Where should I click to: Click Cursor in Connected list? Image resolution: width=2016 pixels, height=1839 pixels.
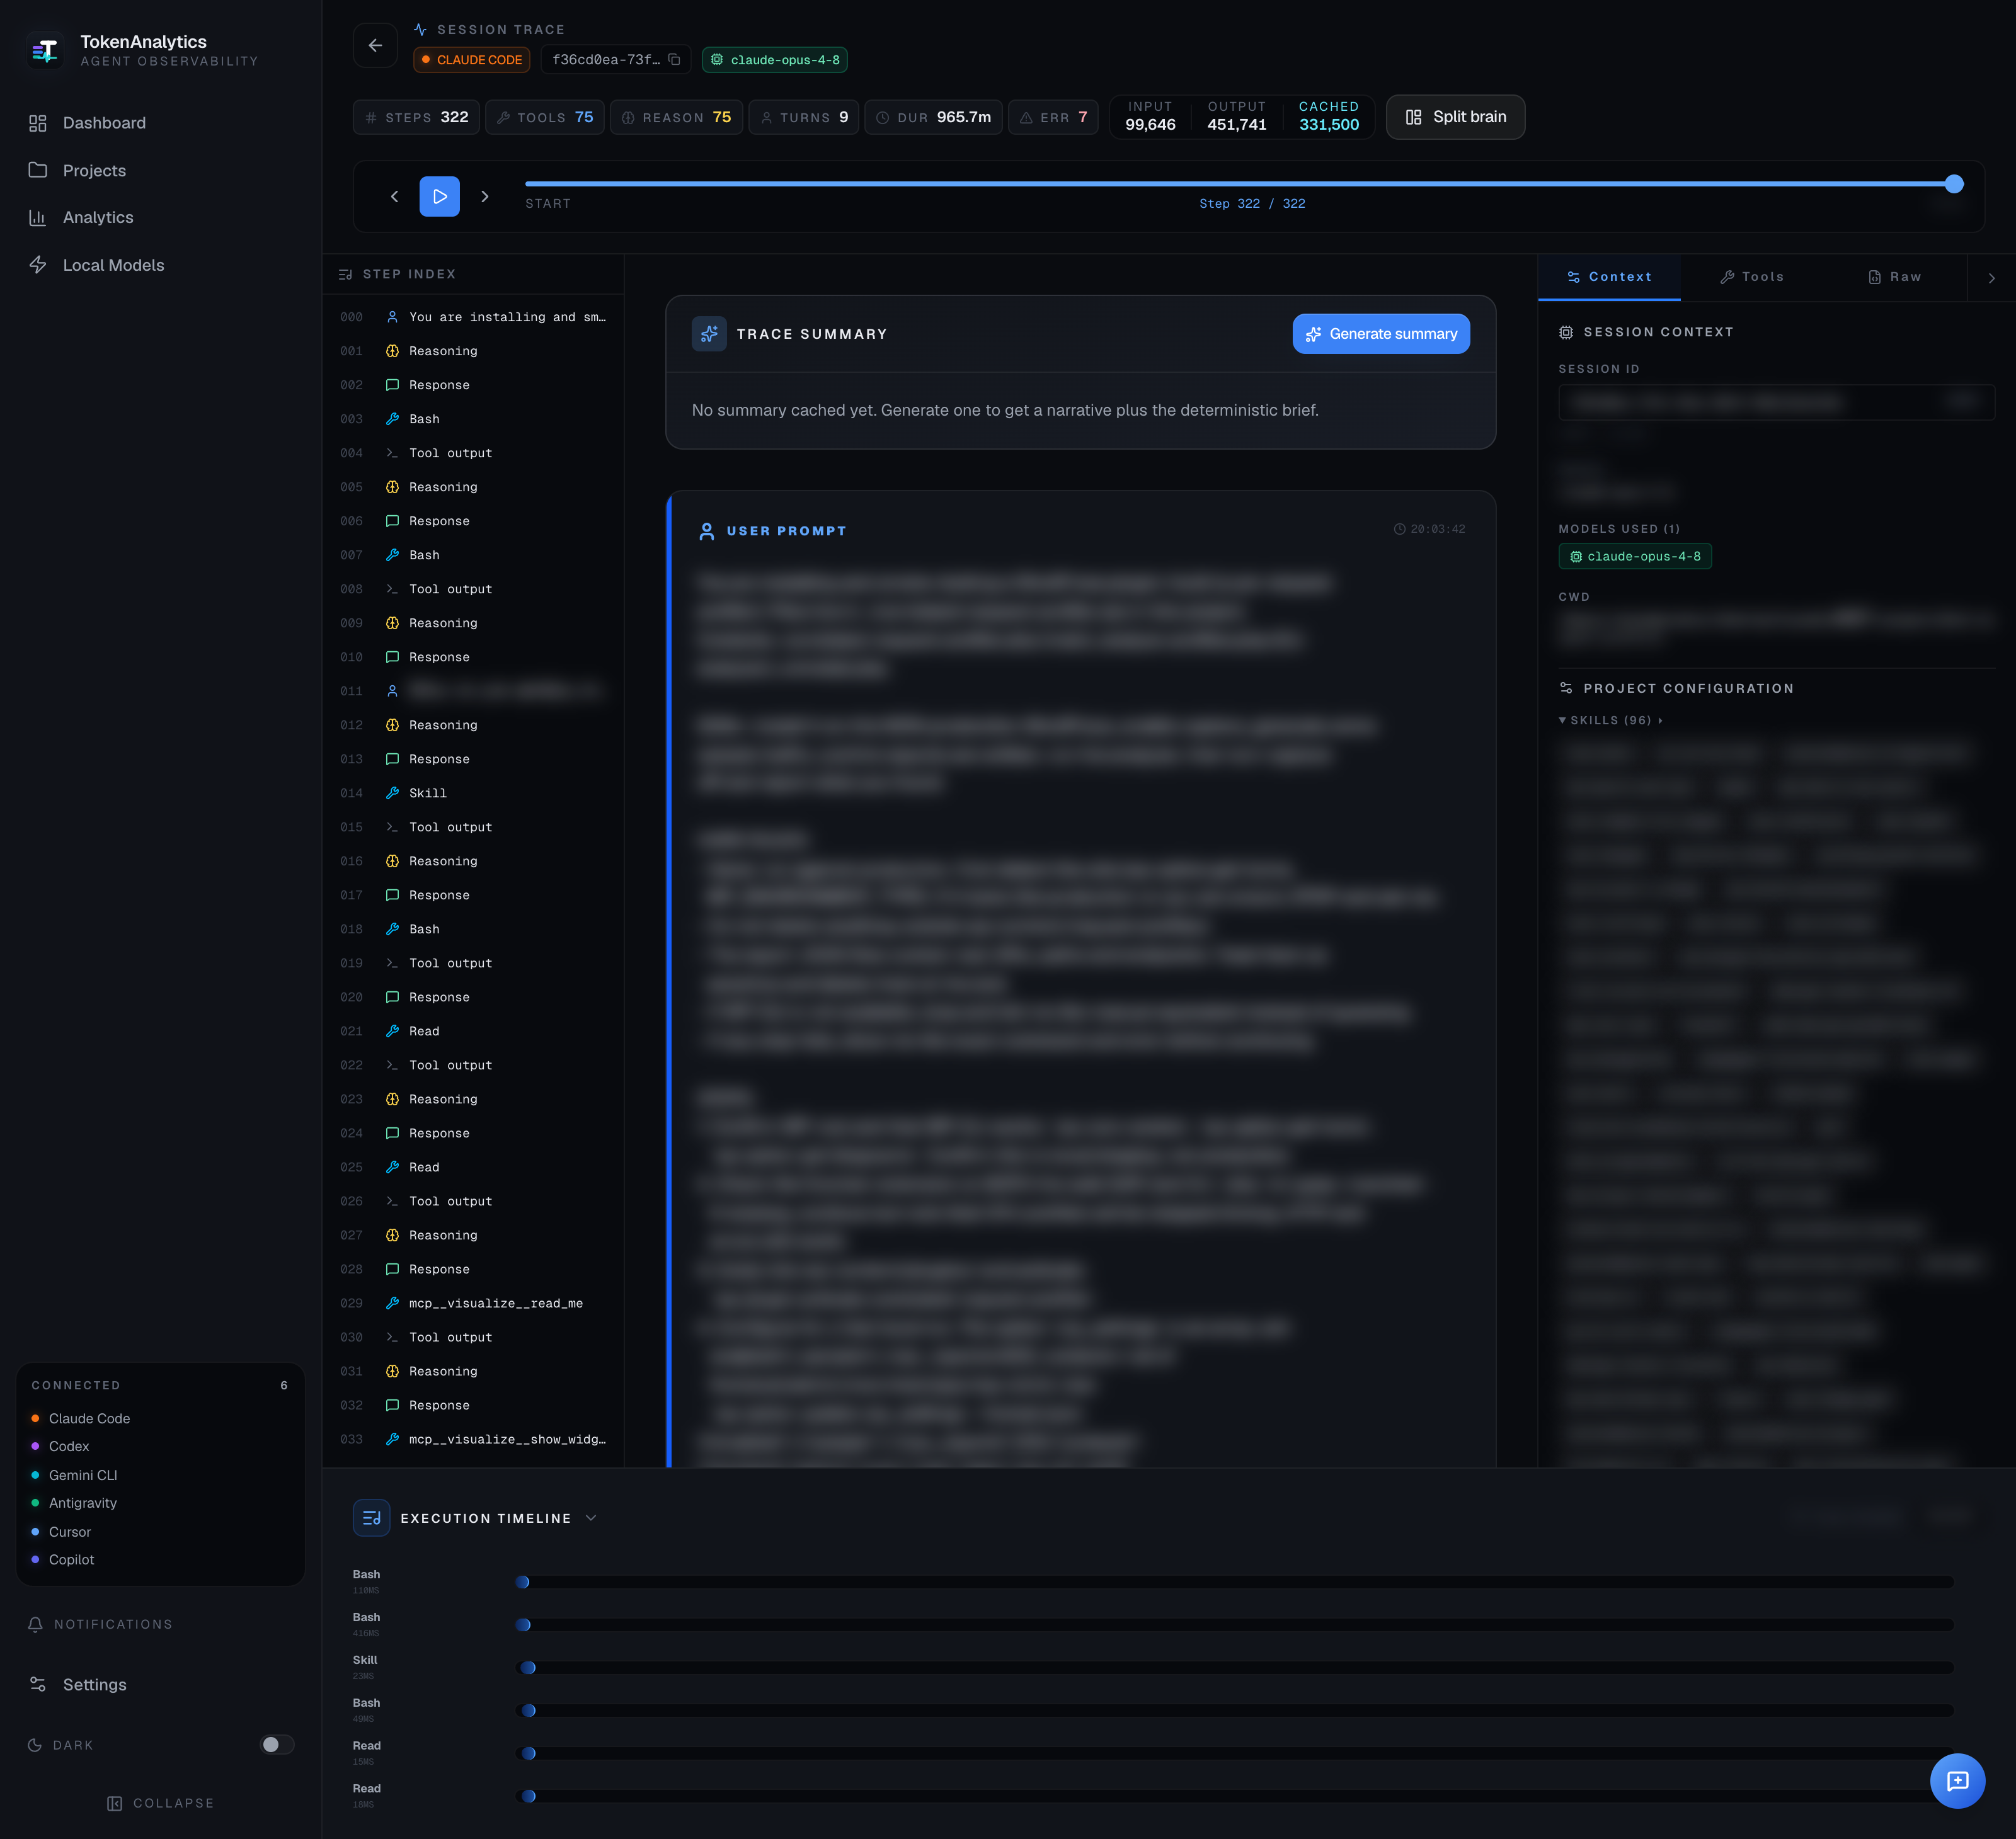(61, 1532)
